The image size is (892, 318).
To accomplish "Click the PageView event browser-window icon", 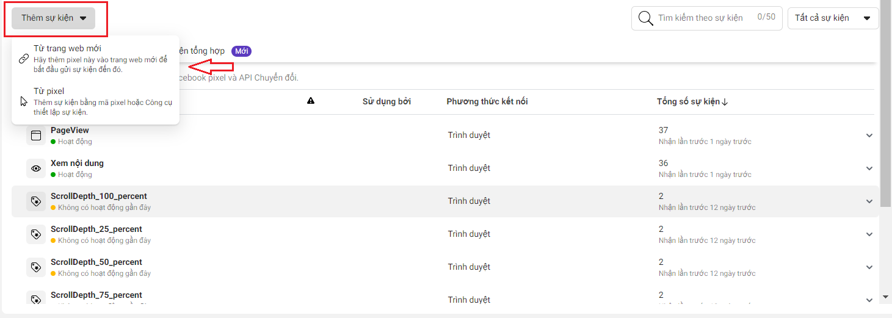I will click(36, 136).
